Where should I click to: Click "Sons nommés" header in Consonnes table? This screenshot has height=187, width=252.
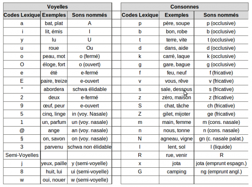[221, 15]
